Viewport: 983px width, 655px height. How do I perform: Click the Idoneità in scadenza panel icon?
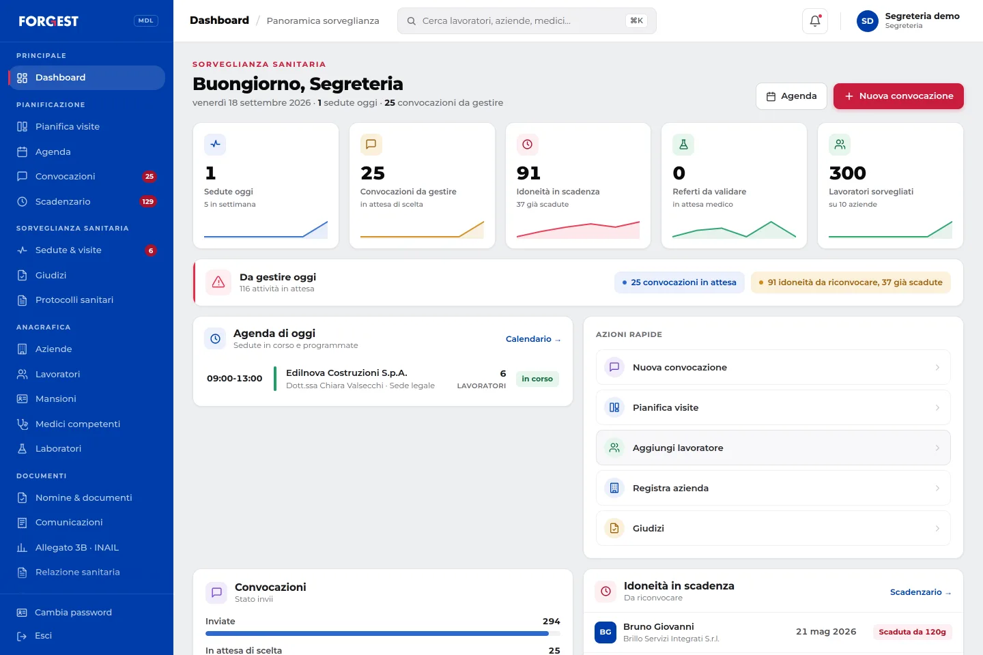pyautogui.click(x=606, y=591)
